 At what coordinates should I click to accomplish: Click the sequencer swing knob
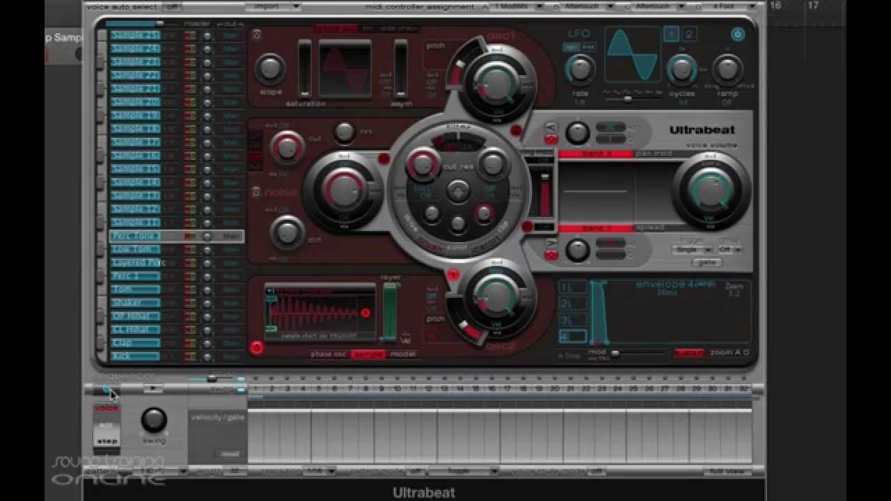[x=154, y=420]
